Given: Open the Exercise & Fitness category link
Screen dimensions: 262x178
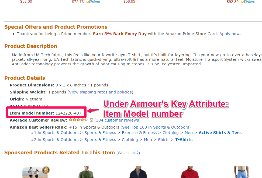Looking at the screenshot, I should tap(139, 133).
